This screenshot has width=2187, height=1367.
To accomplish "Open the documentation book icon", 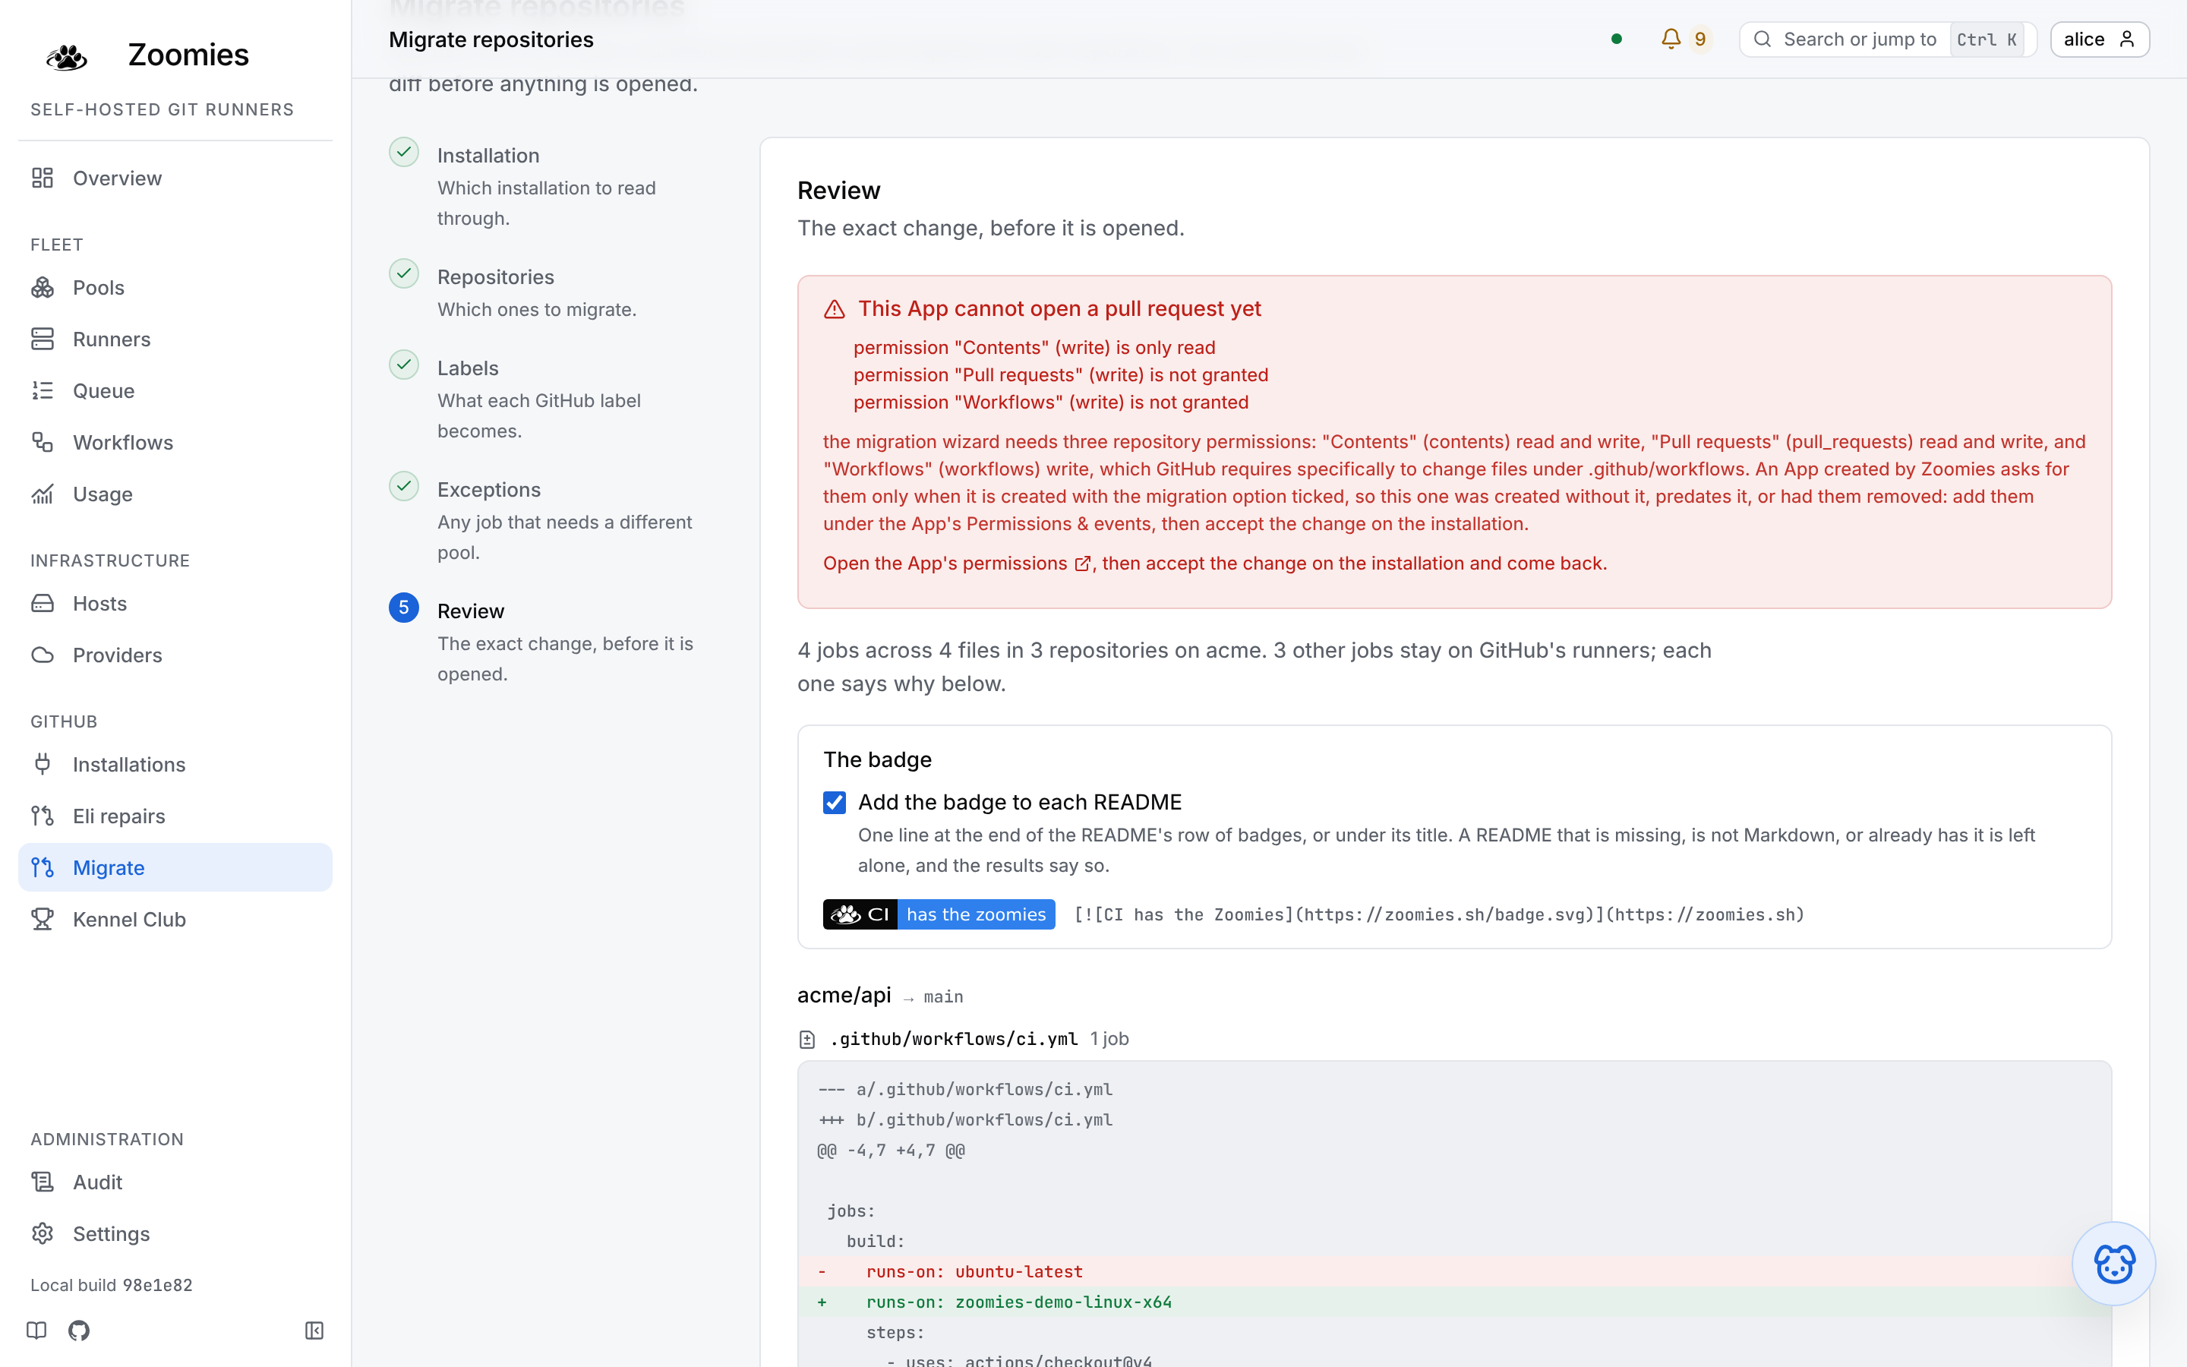I will [37, 1330].
